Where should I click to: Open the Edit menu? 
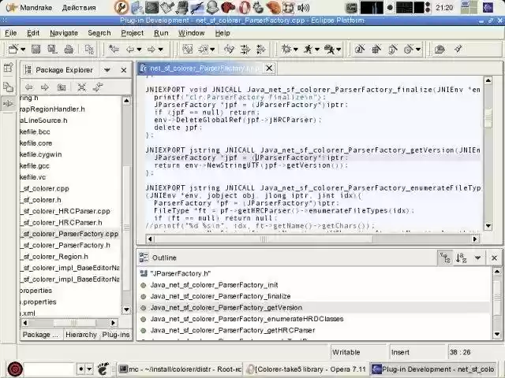(x=33, y=33)
